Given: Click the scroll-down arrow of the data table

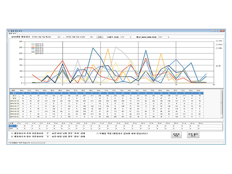Looking at the screenshot, I should tap(221, 117).
